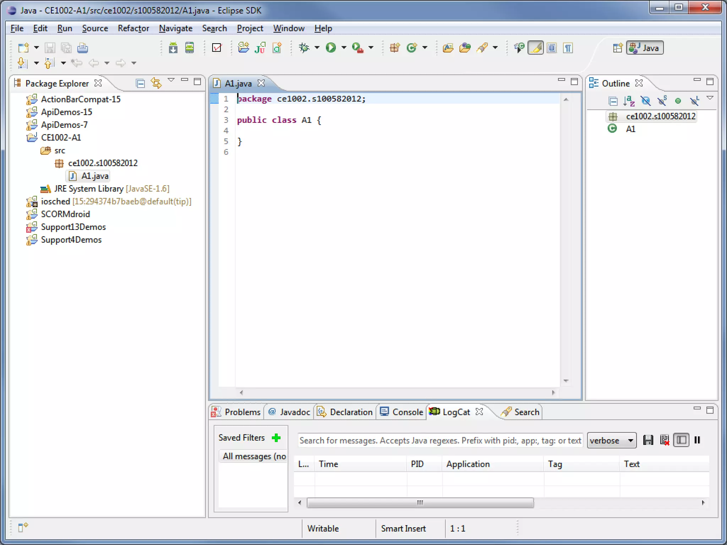The image size is (727, 545).
Task: Clear the LogCat log icon
Action: 665,440
